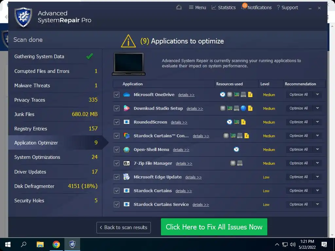Expand recommendation dropdown arrow for Microsoft Edge Update
This screenshot has width=335, height=251.
(317, 177)
